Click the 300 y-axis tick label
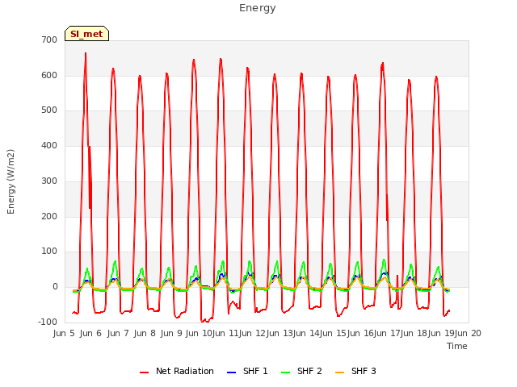 49,181
